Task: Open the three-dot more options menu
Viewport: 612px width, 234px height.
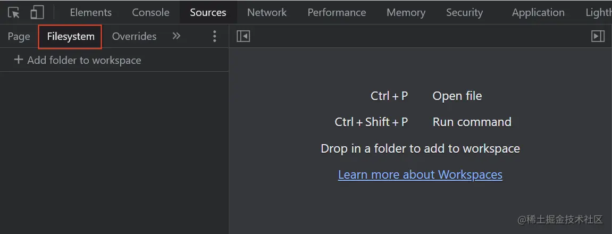Action: (214, 36)
